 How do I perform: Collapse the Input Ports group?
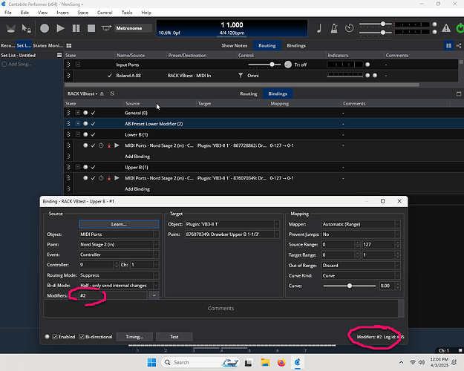78,65
